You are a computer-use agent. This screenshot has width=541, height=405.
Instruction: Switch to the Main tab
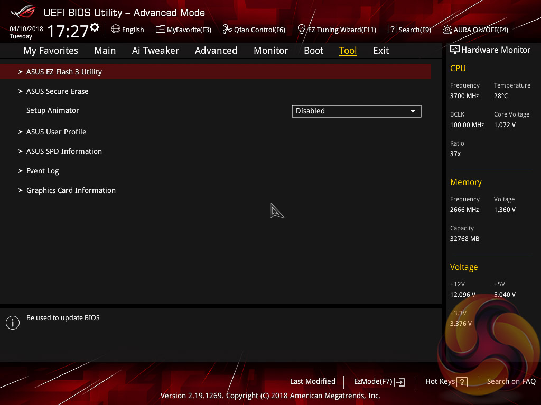pos(105,51)
